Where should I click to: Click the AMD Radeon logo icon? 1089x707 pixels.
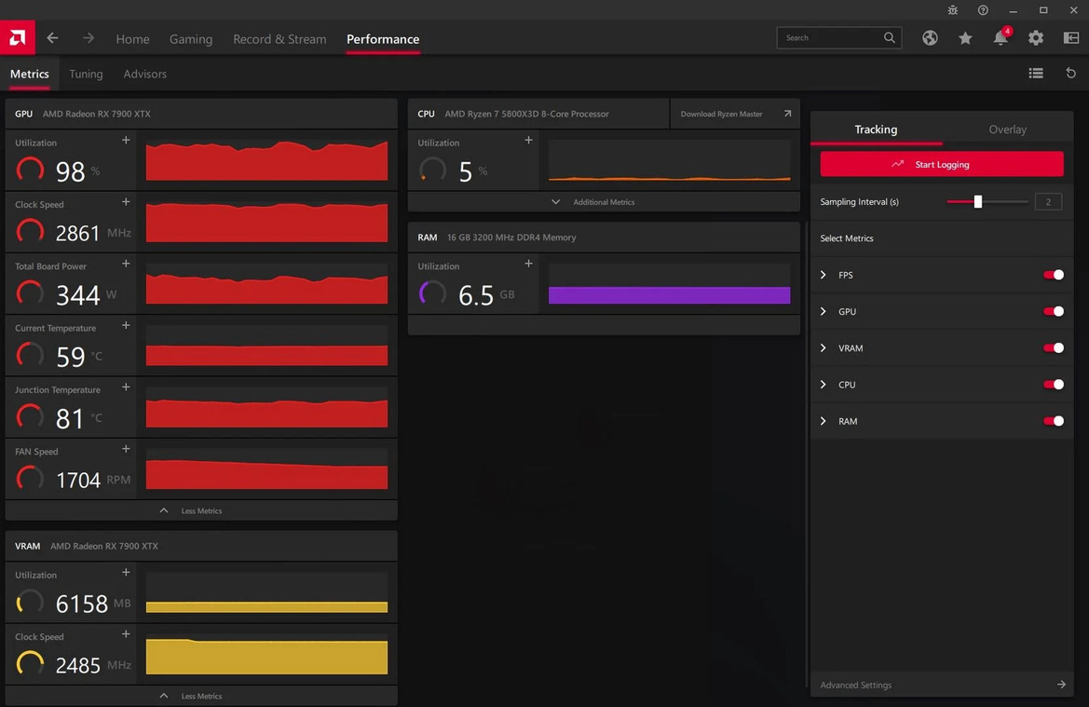16,37
